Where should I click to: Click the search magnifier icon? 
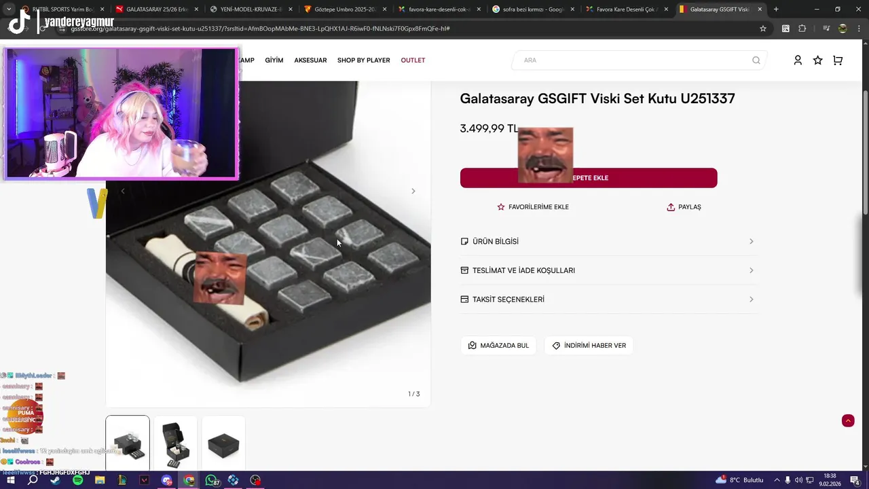[756, 60]
